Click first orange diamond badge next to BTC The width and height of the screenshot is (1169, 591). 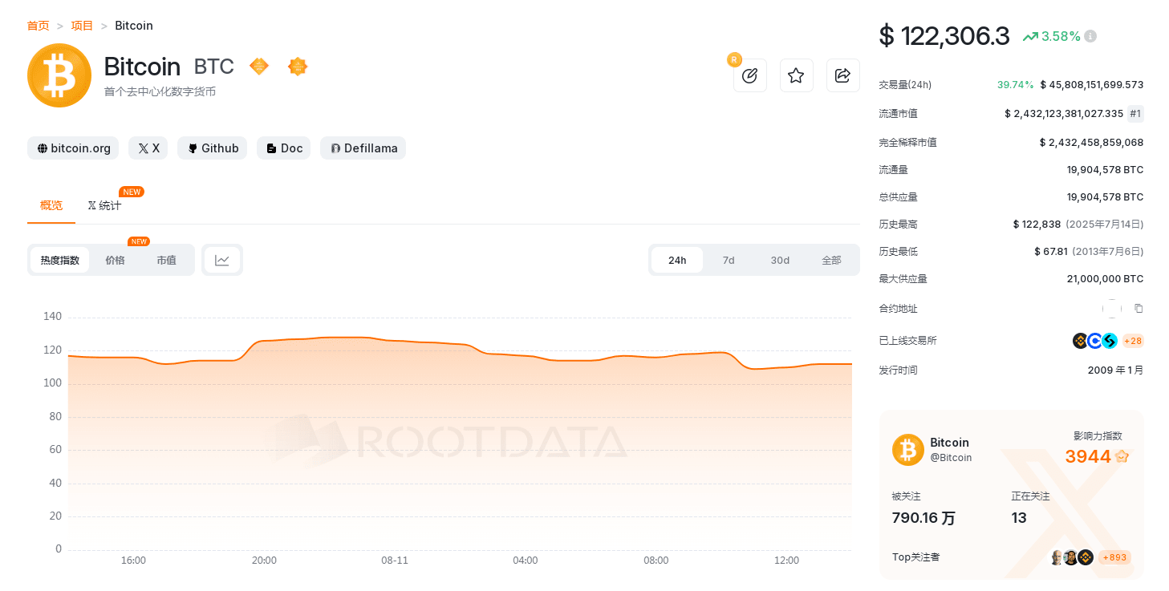pyautogui.click(x=259, y=66)
